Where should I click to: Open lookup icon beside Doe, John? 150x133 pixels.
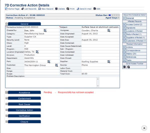(45, 30)
